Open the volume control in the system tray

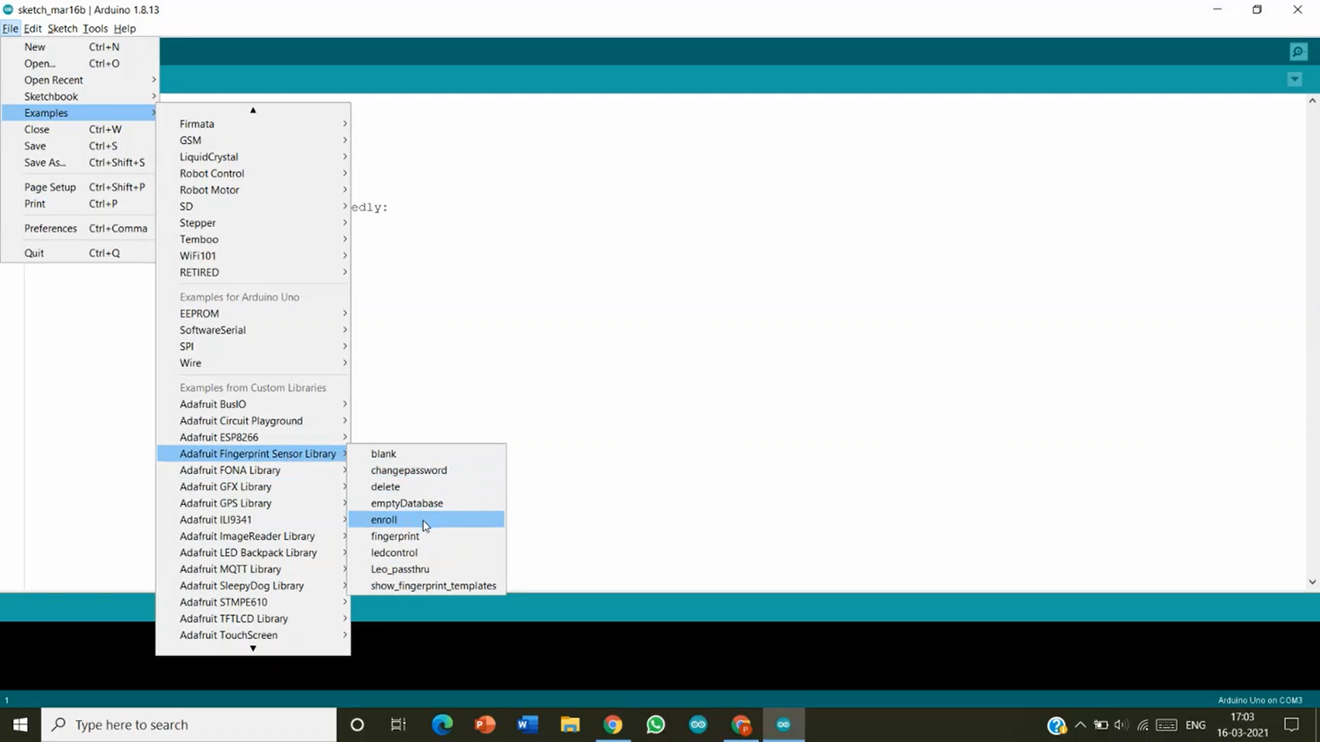(x=1122, y=725)
